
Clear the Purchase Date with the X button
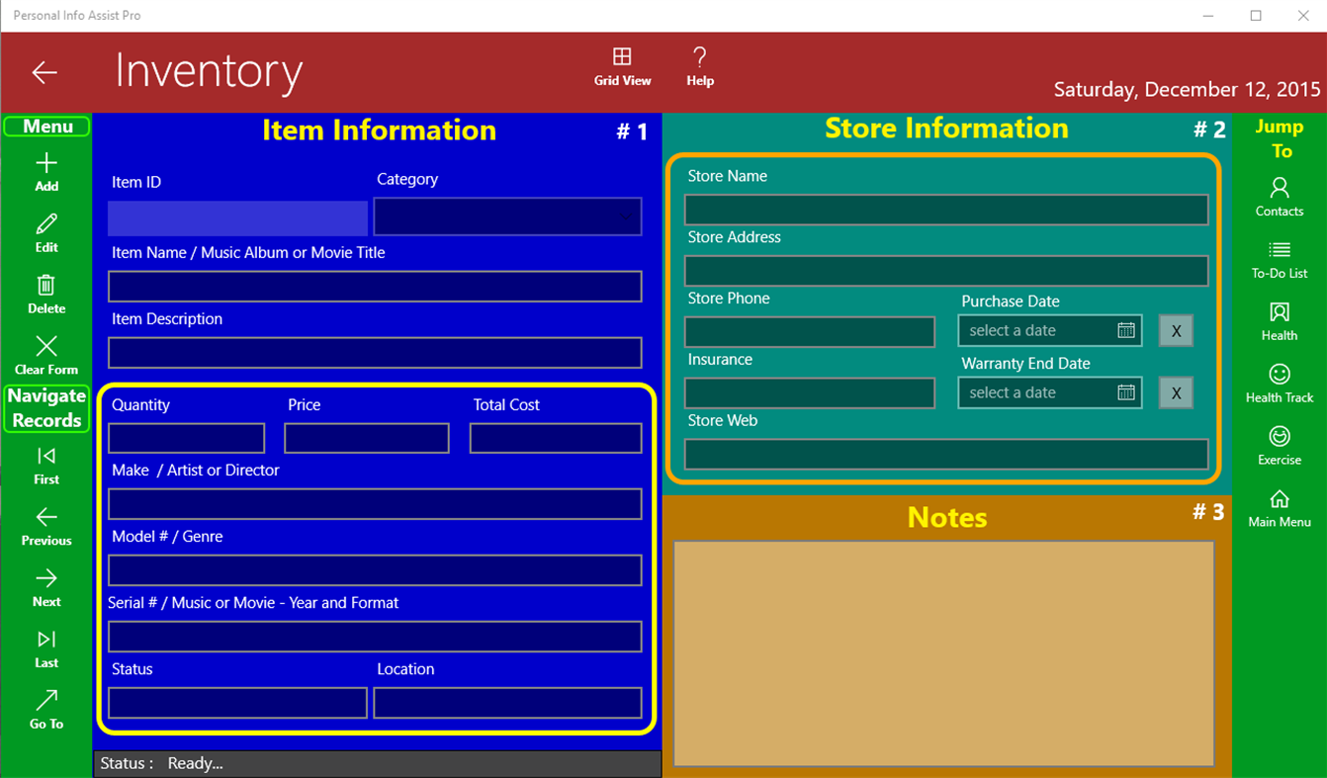click(x=1176, y=330)
